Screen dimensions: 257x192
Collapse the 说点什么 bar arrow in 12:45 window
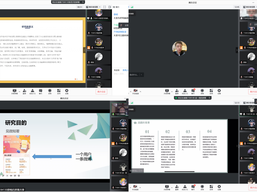tap(142, 75)
